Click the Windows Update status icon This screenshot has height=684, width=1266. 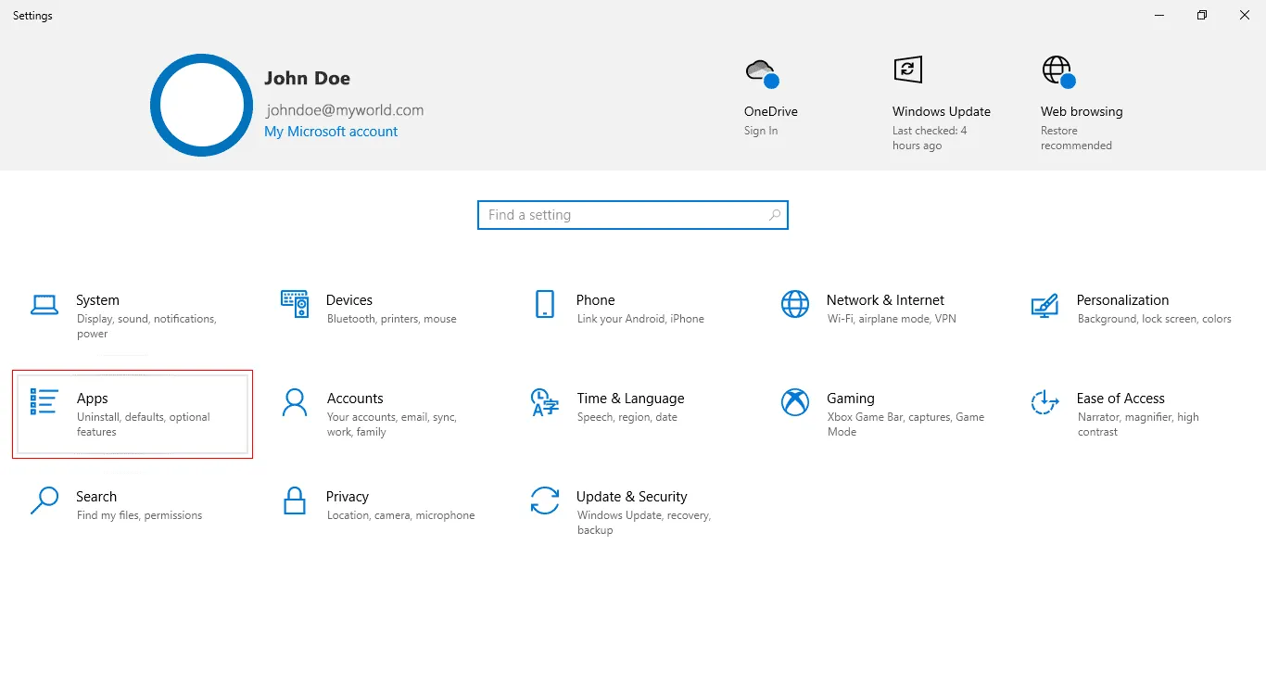tap(908, 69)
